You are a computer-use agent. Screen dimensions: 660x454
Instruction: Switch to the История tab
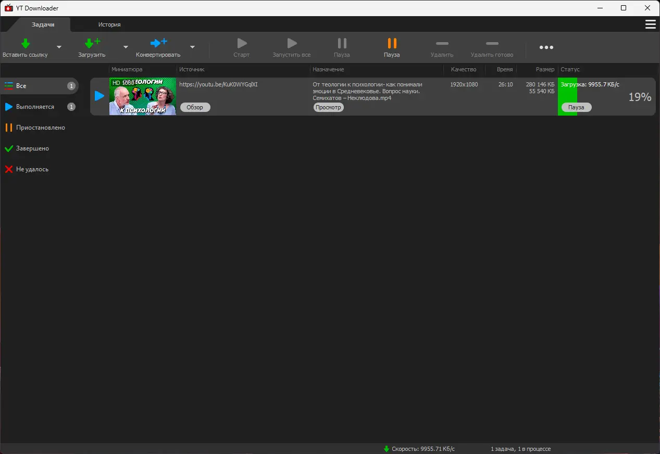coord(109,24)
